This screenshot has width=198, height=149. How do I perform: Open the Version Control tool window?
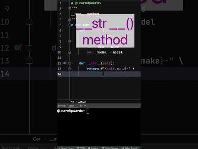(x=66, y=148)
